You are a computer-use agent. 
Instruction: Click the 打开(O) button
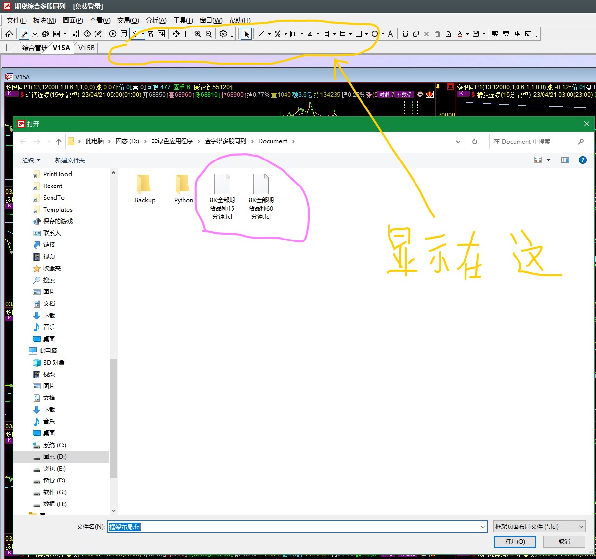[x=515, y=542]
